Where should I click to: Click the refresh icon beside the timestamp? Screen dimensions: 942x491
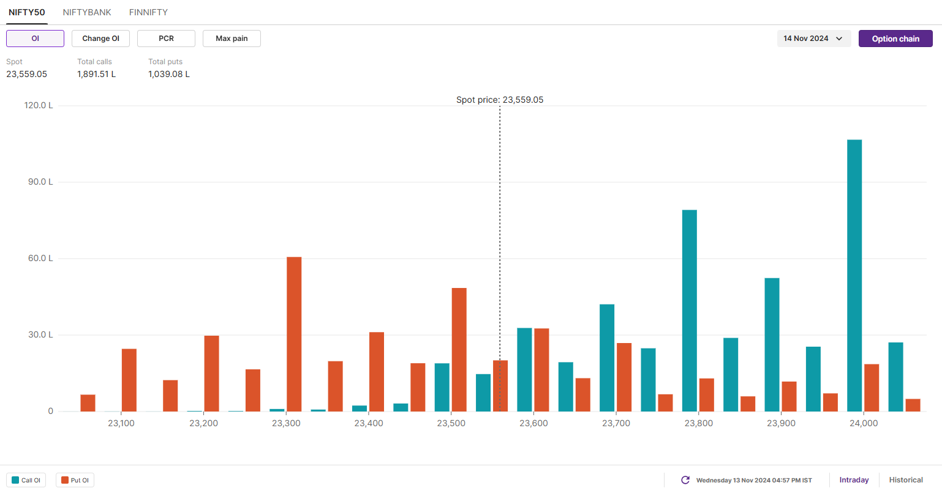[685, 480]
